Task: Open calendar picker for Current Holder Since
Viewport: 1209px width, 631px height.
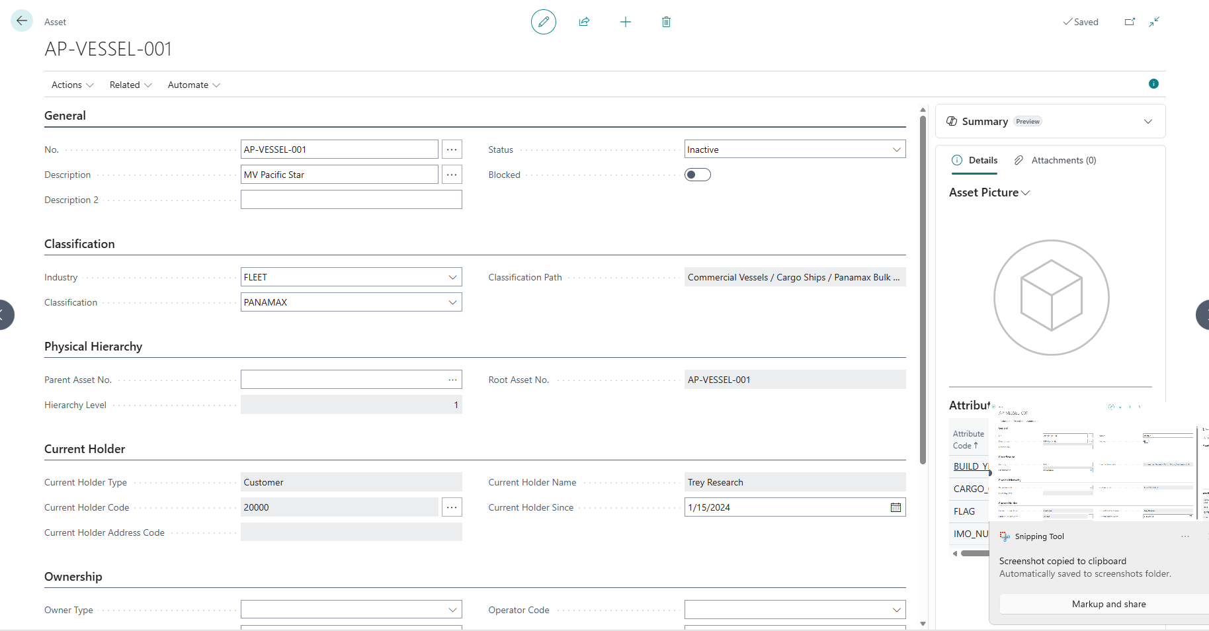Action: pos(896,507)
